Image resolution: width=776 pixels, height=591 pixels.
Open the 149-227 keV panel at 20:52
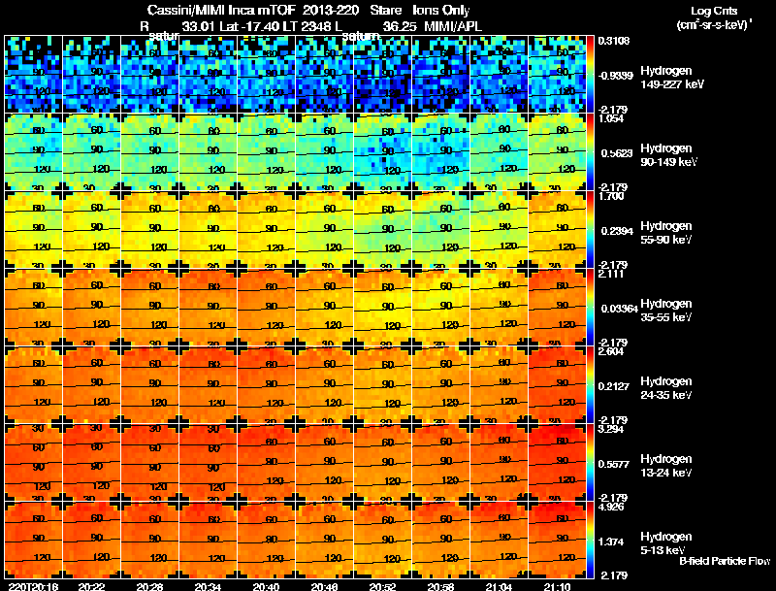coord(382,75)
